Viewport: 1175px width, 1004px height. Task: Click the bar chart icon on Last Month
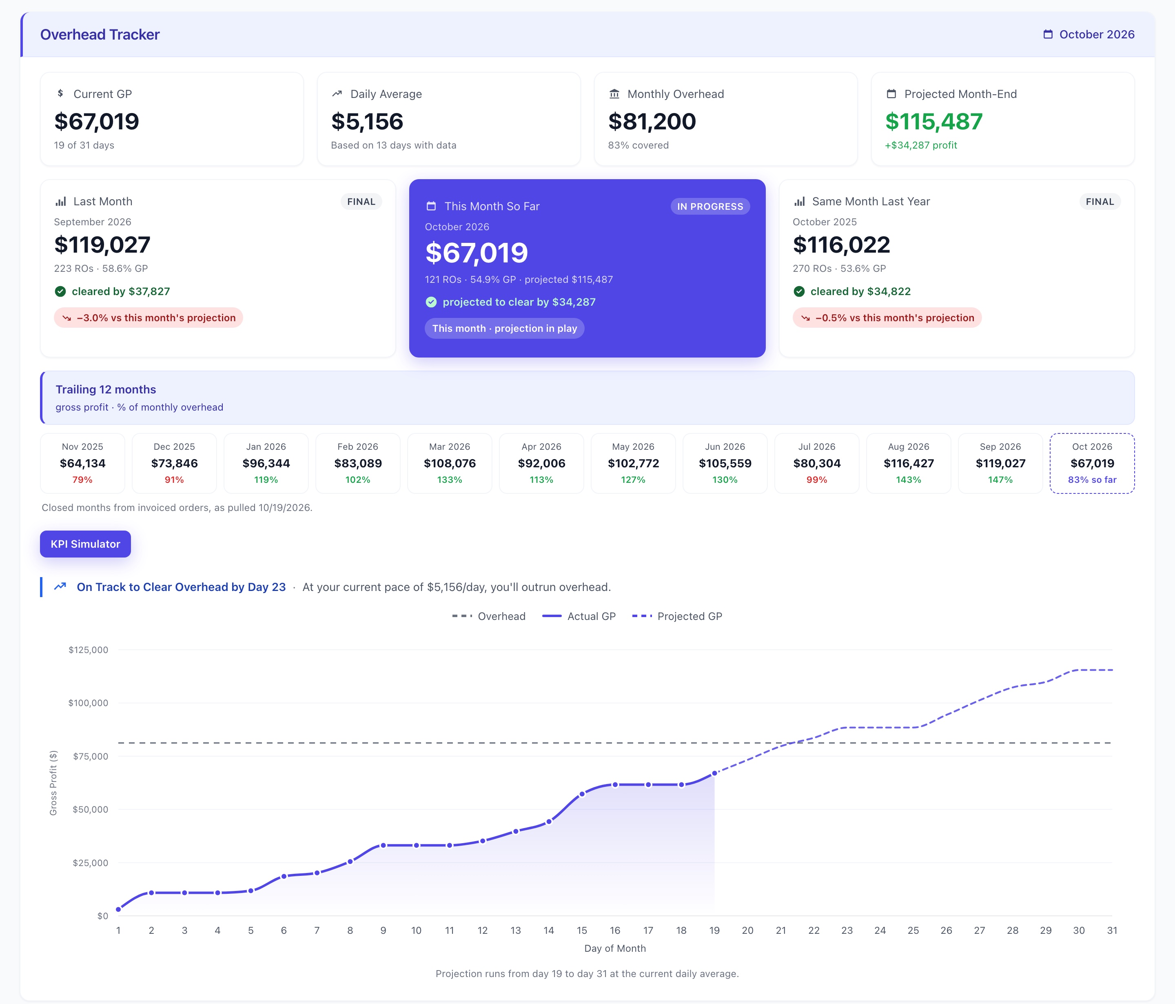point(60,201)
